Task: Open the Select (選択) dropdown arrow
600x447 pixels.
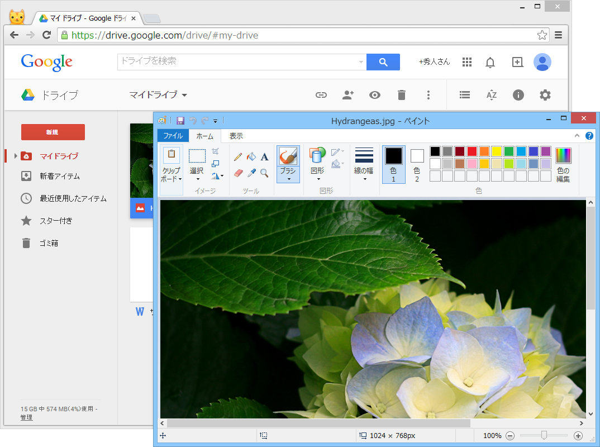Action: [197, 179]
